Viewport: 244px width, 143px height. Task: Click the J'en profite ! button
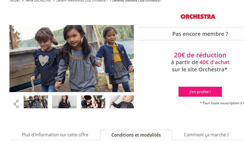click(x=200, y=92)
